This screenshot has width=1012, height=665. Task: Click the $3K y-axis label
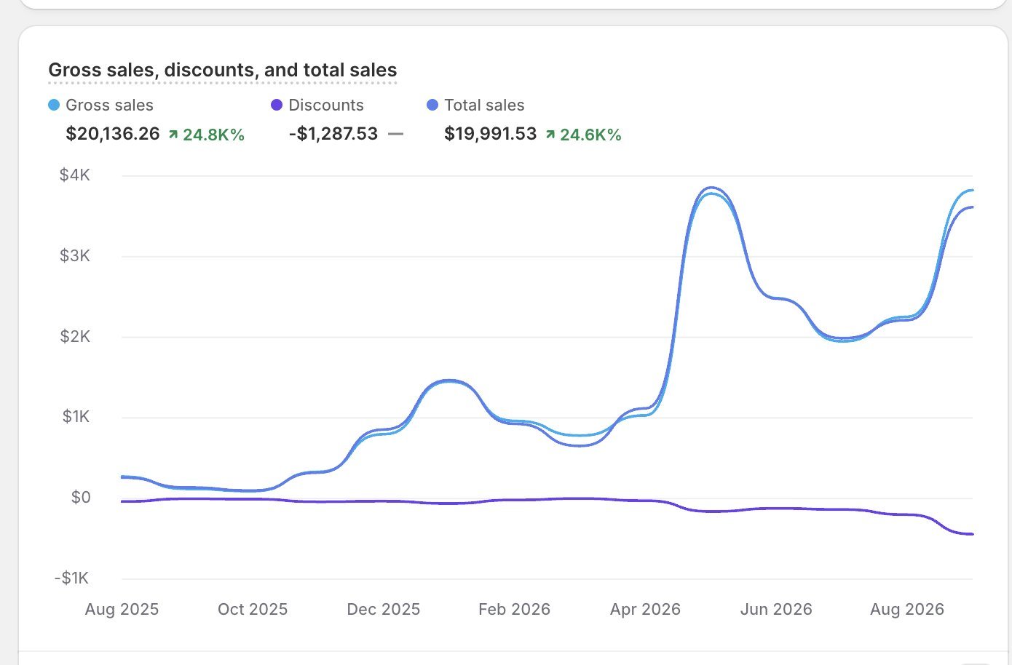pyautogui.click(x=75, y=255)
